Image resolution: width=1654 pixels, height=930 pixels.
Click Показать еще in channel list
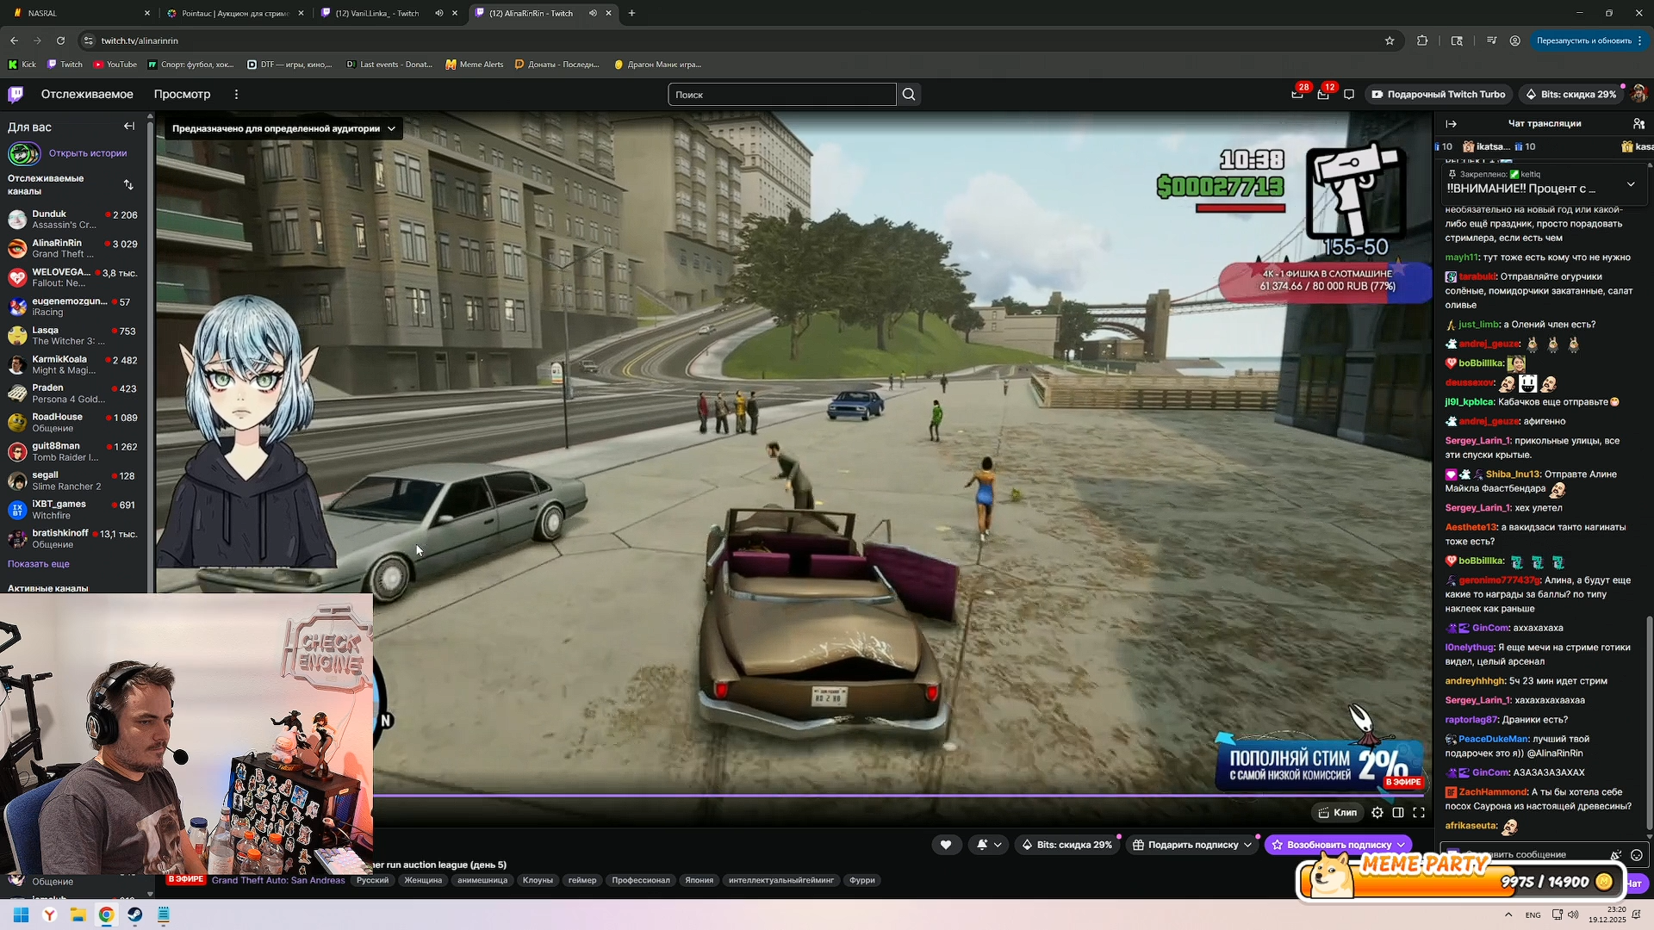pos(39,564)
